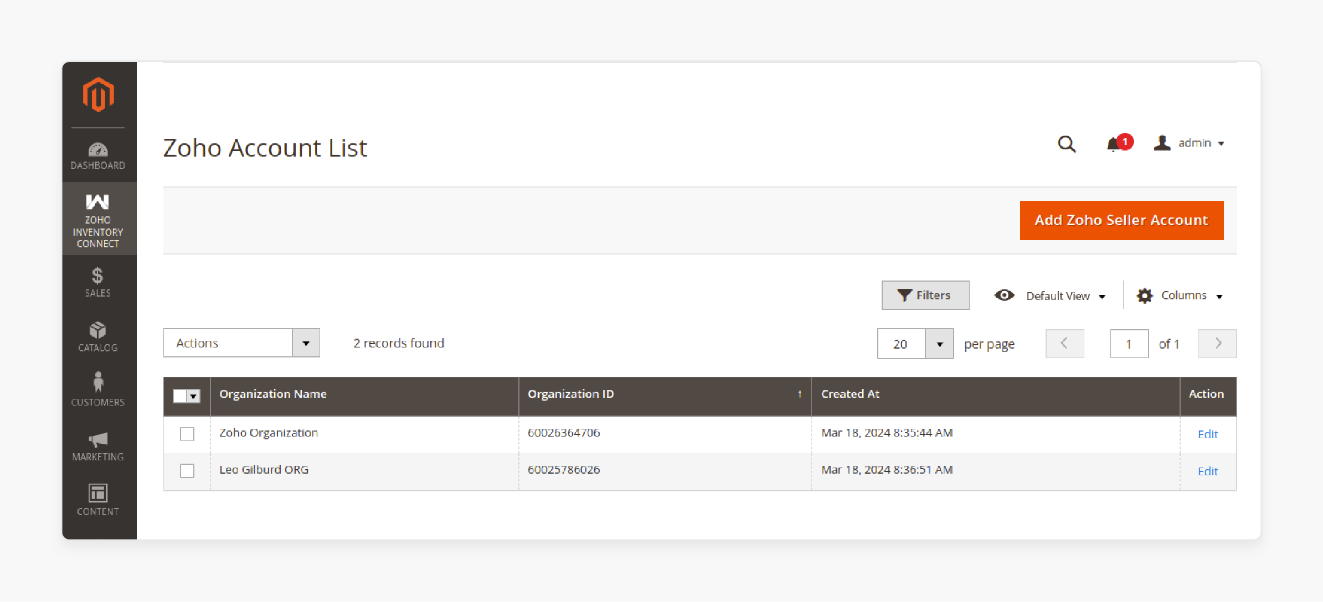Image resolution: width=1323 pixels, height=602 pixels.
Task: Go to the next page arrow
Action: (x=1217, y=344)
